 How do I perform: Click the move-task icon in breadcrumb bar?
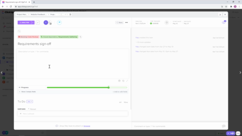click(x=70, y=14)
